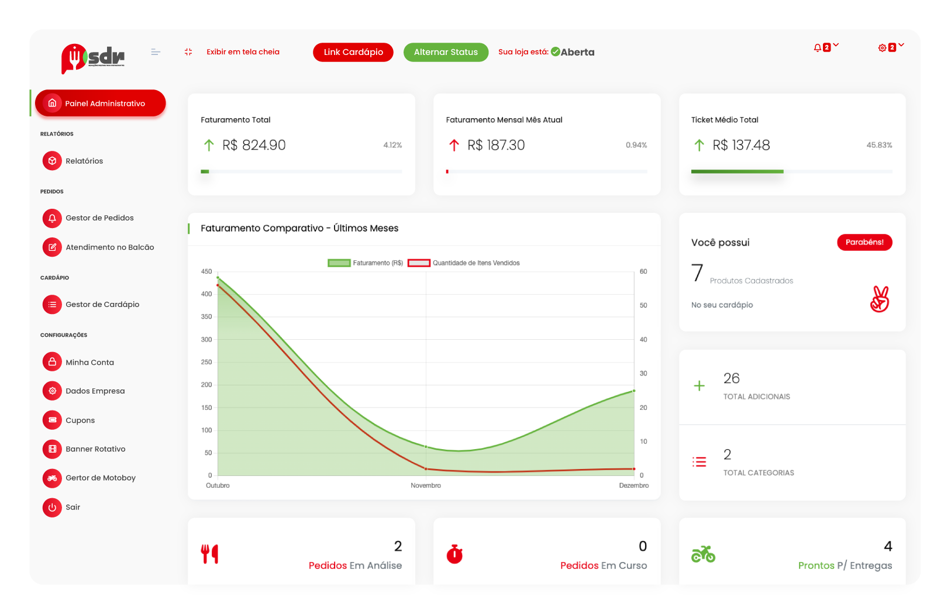This screenshot has width=951, height=614.
Task: Click the R$ 137.48 value
Action: [x=741, y=145]
